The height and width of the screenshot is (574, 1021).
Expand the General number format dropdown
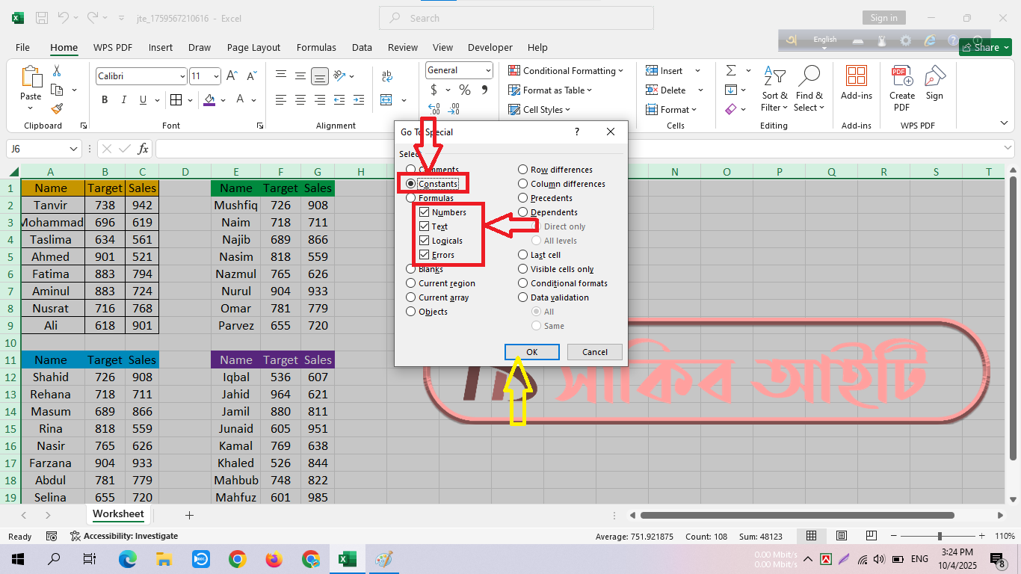pyautogui.click(x=488, y=70)
